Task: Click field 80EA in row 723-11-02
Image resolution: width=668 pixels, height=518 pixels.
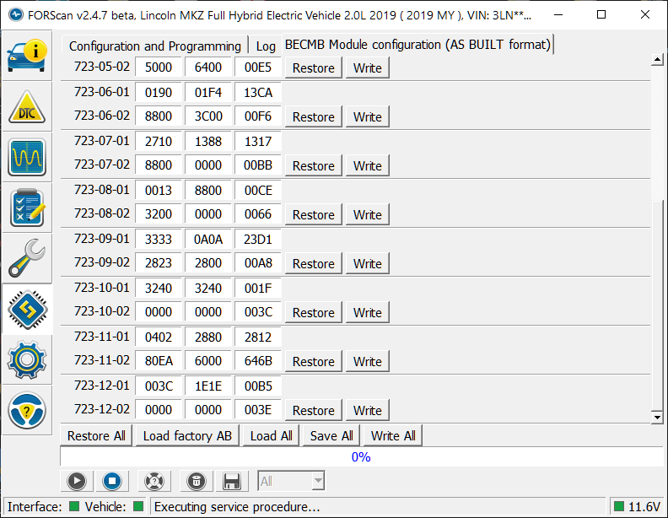Action: [159, 361]
